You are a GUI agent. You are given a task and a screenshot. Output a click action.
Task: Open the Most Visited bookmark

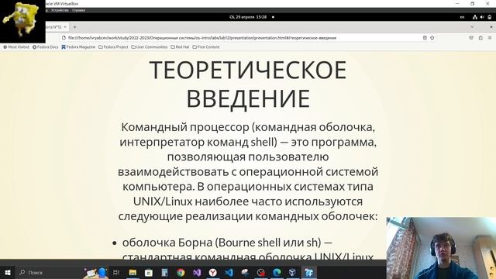click(16, 46)
